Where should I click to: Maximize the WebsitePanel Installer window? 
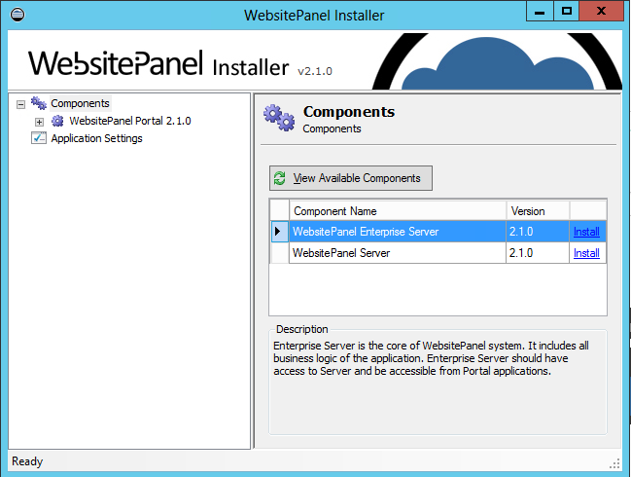tap(567, 12)
